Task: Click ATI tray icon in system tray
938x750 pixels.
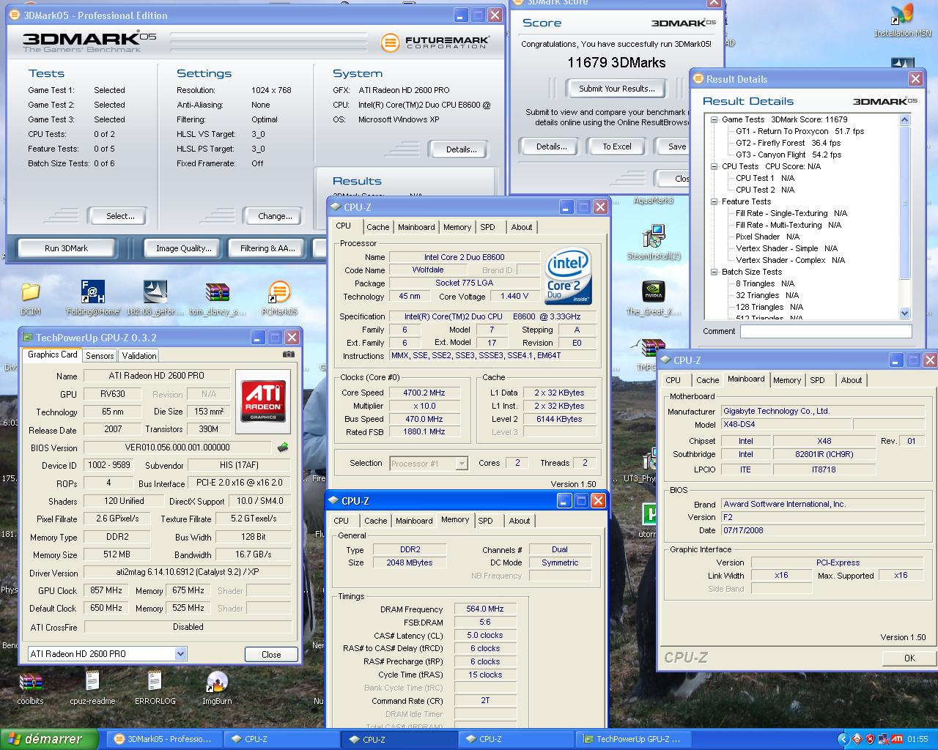Action: point(896,739)
